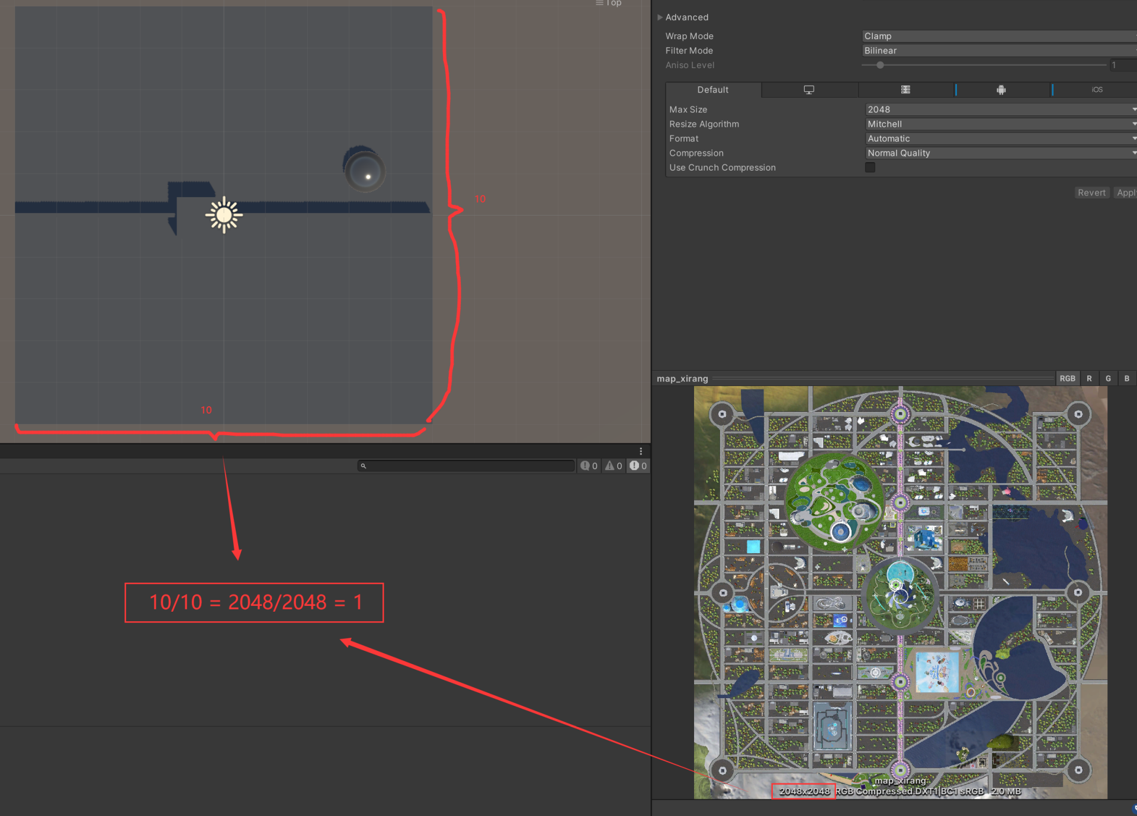This screenshot has width=1137, height=816.
Task: Show only the red channel preview
Action: coord(1088,378)
